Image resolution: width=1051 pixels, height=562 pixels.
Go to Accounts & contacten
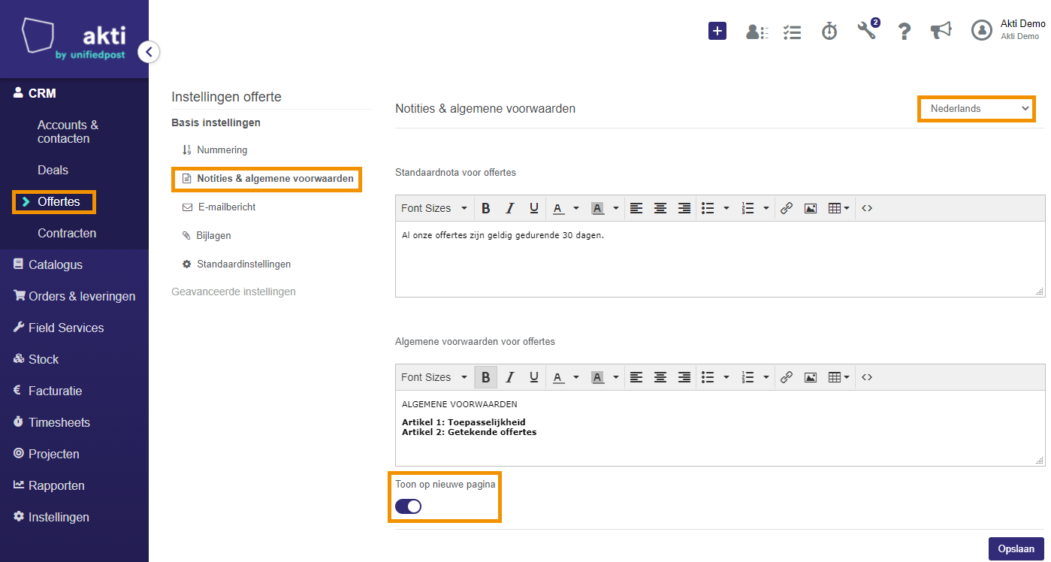click(68, 131)
